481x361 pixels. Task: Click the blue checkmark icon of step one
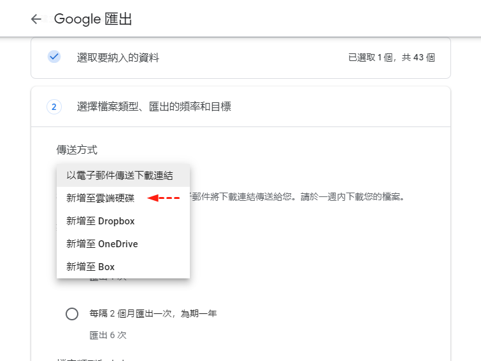click(54, 57)
